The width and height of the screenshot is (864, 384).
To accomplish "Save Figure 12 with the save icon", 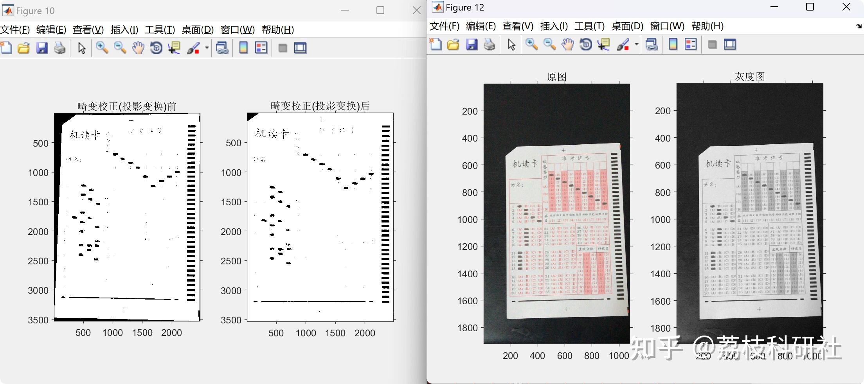I will click(x=471, y=45).
